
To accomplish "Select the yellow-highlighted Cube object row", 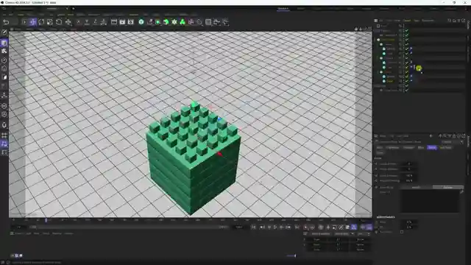I will [389, 81].
